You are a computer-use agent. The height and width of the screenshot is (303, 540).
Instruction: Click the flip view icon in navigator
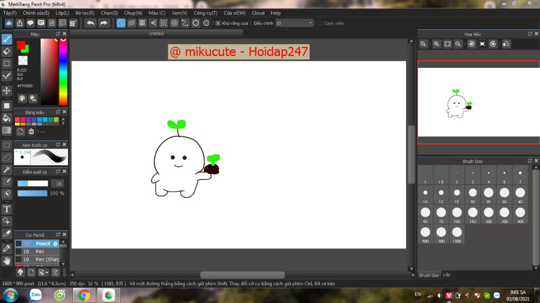(506, 44)
